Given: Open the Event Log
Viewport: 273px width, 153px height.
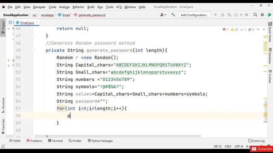Looking at the screenshot, I should [256, 141].
